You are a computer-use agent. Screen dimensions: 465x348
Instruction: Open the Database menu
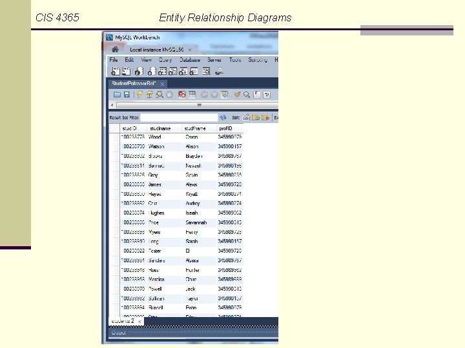pyautogui.click(x=190, y=60)
